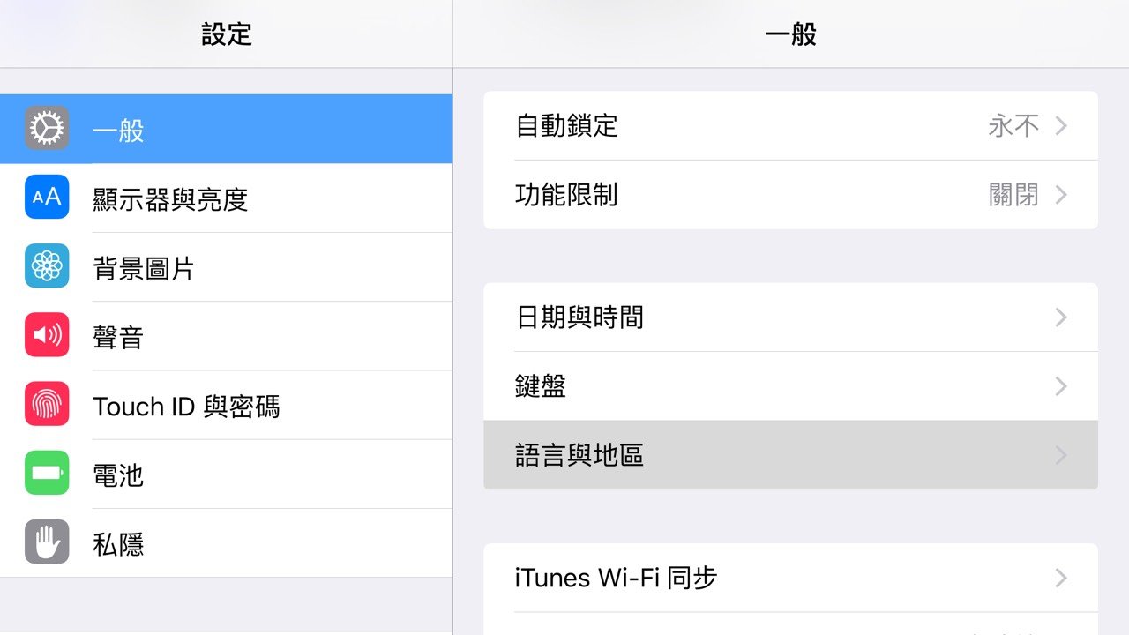The width and height of the screenshot is (1129, 635).
Task: Tap the 關閉 restrictions value
Action: (1013, 195)
